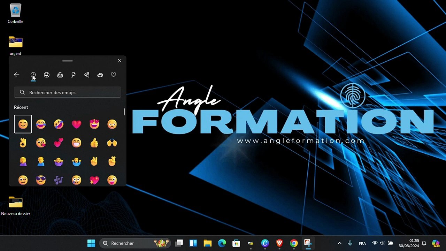The image size is (446, 251).
Task: Insert the two pink hearts emoji
Action: tap(59, 143)
